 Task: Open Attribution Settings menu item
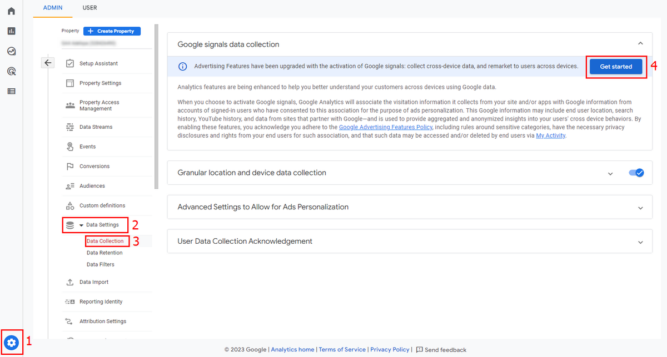coord(103,321)
